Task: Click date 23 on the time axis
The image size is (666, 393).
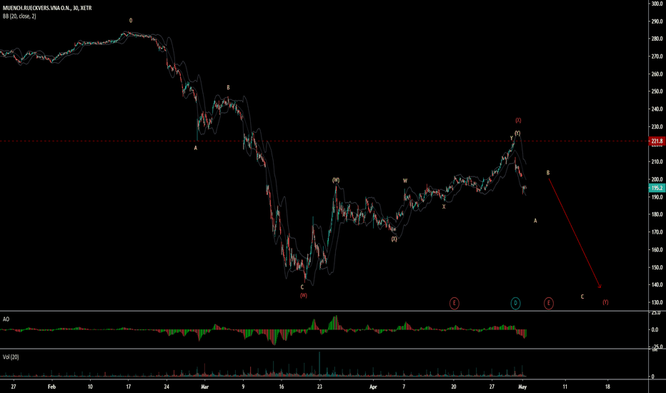Action: (319, 387)
